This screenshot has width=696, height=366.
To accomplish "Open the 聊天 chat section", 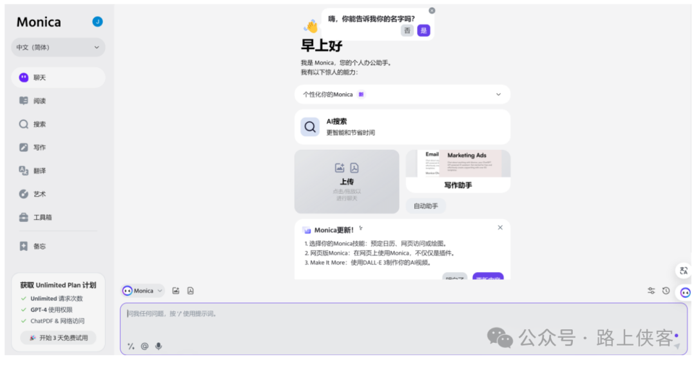I will point(58,78).
